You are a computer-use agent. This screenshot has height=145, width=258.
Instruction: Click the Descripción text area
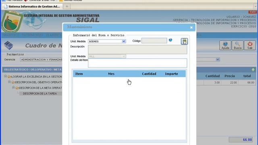point(137,50)
